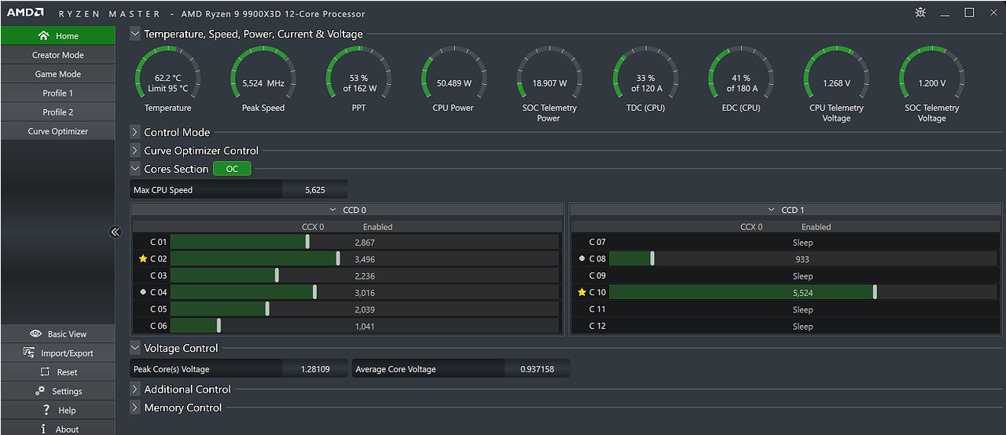Click the gold star next to C 10

tap(582, 292)
